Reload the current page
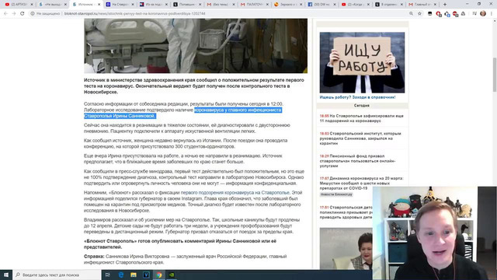497x280 pixels. [23, 14]
